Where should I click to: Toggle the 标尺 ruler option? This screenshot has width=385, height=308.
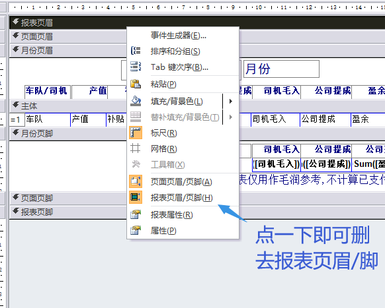point(164,133)
